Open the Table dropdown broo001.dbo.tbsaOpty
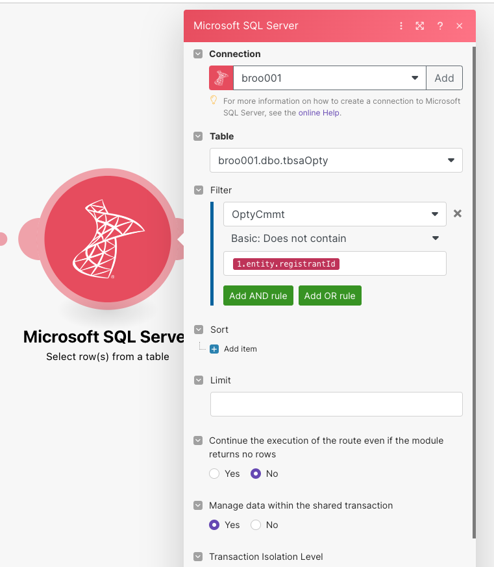The image size is (494, 567). [336, 160]
